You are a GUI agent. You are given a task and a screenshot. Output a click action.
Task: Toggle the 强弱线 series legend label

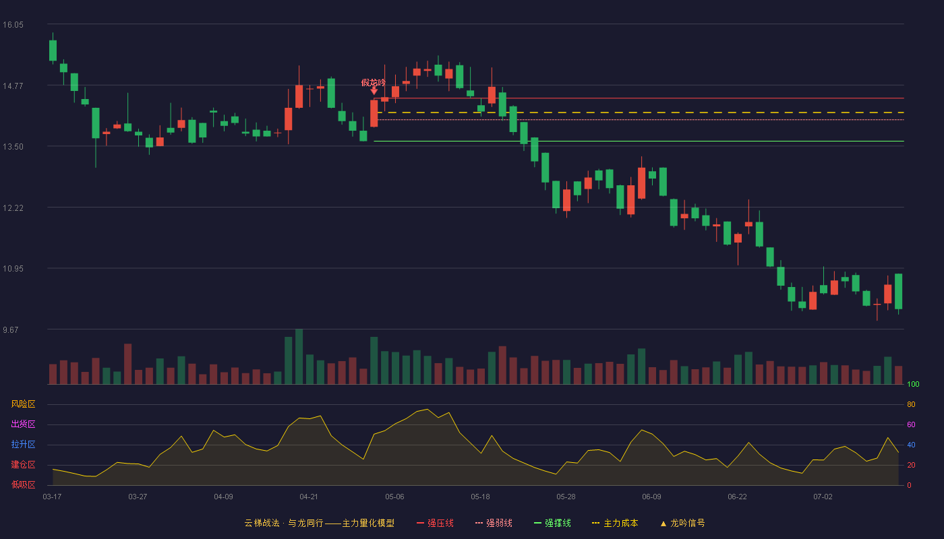pos(499,523)
